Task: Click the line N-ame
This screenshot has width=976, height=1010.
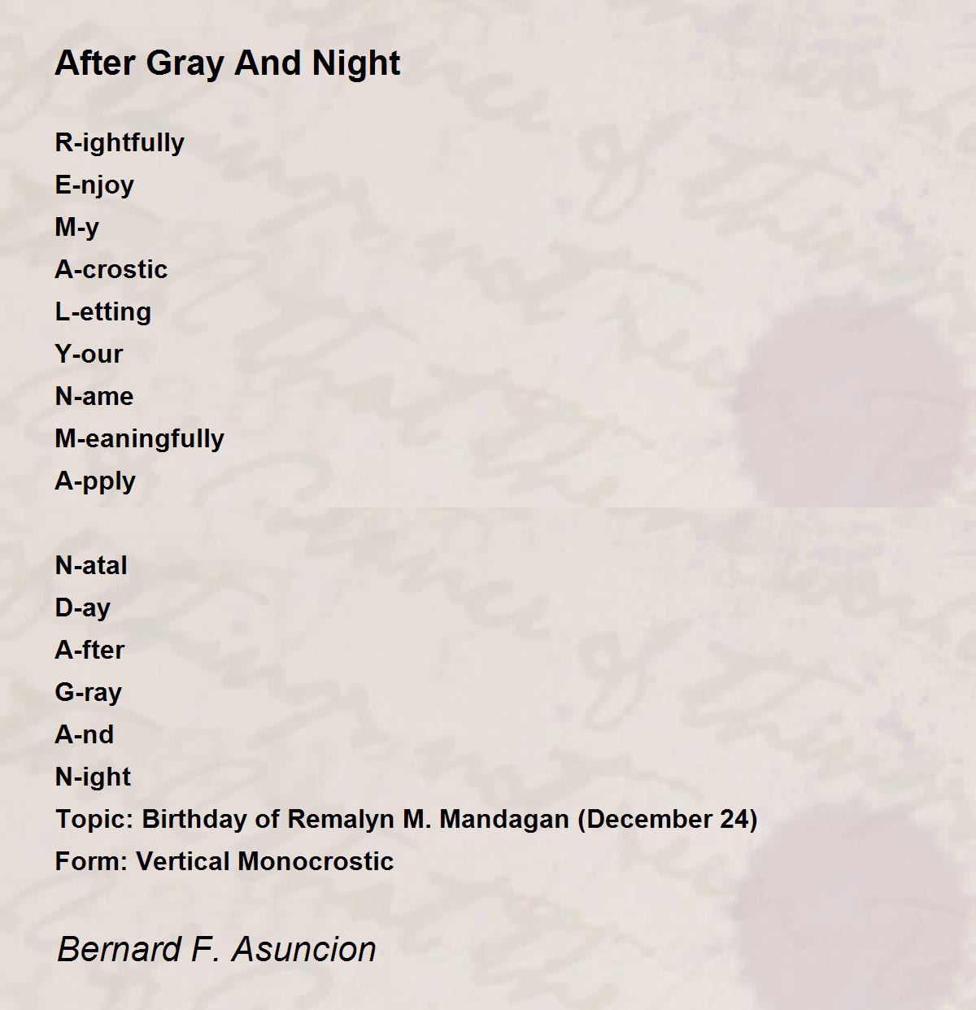Action: pos(94,396)
